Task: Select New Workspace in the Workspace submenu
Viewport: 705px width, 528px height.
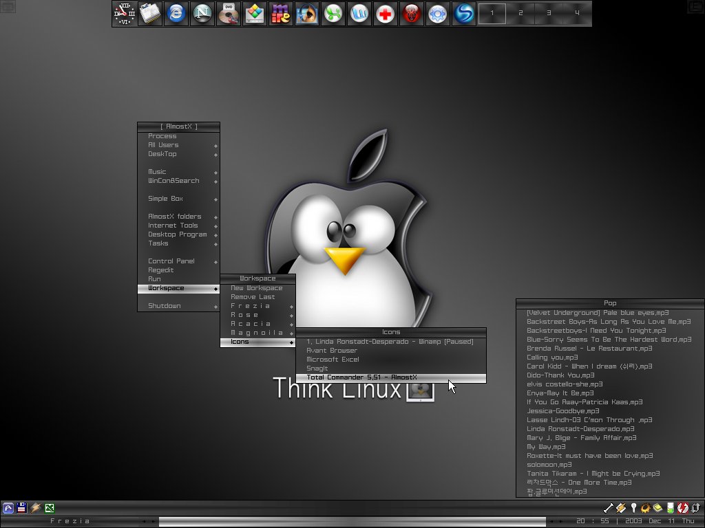Action: [257, 288]
